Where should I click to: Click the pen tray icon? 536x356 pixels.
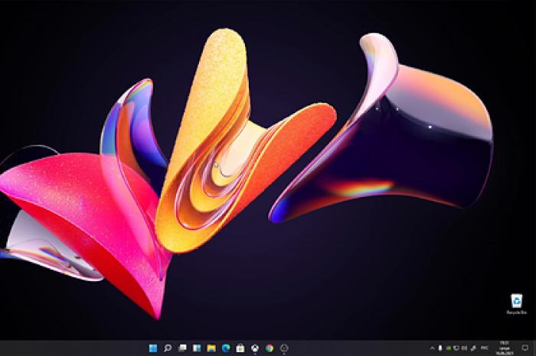(473, 348)
